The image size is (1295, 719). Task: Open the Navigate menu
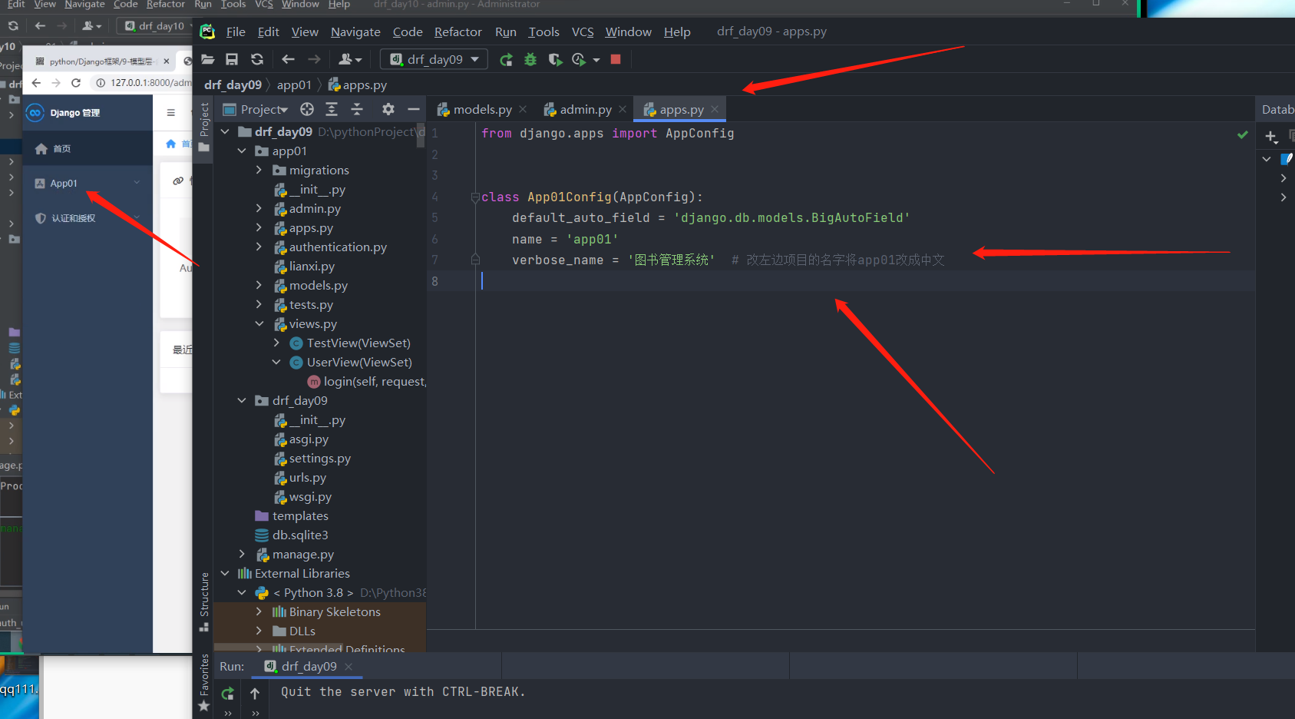(355, 31)
